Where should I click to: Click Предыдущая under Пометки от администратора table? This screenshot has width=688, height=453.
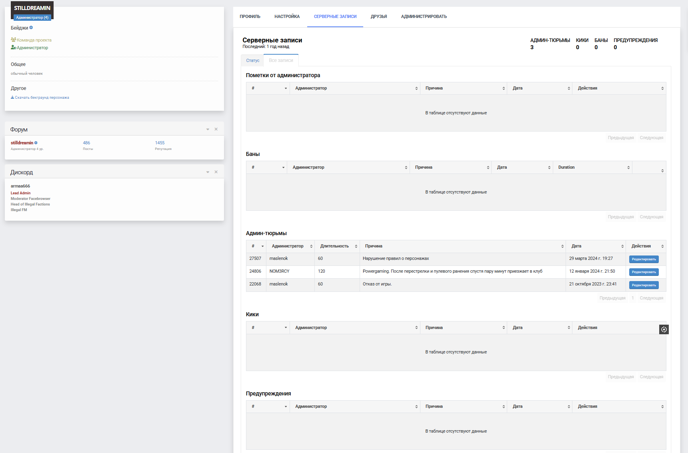pos(621,138)
